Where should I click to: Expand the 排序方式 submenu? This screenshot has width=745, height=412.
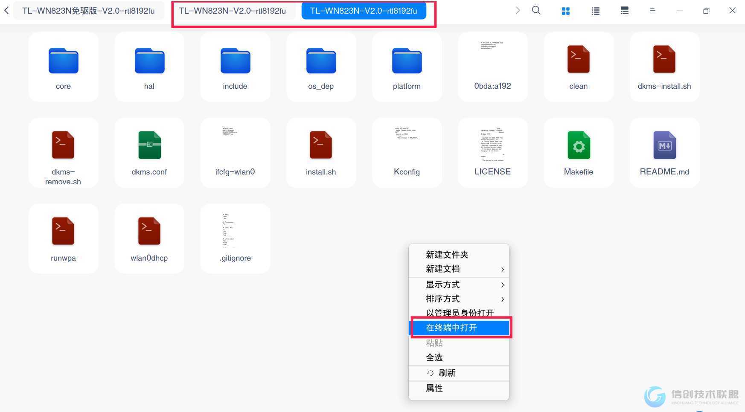(459, 299)
